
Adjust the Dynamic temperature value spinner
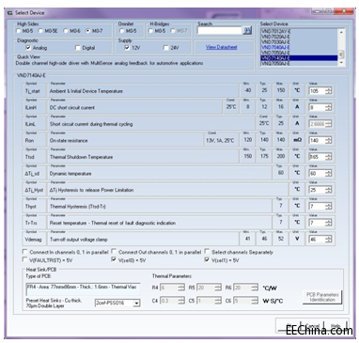tap(328, 173)
